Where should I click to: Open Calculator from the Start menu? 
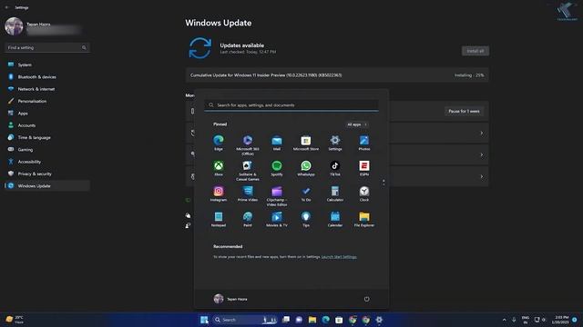[335, 193]
